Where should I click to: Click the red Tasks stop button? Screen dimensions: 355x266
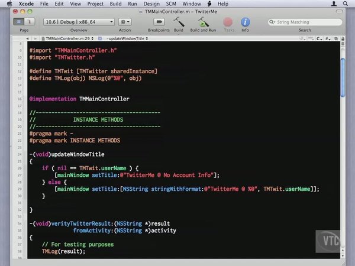click(x=228, y=22)
